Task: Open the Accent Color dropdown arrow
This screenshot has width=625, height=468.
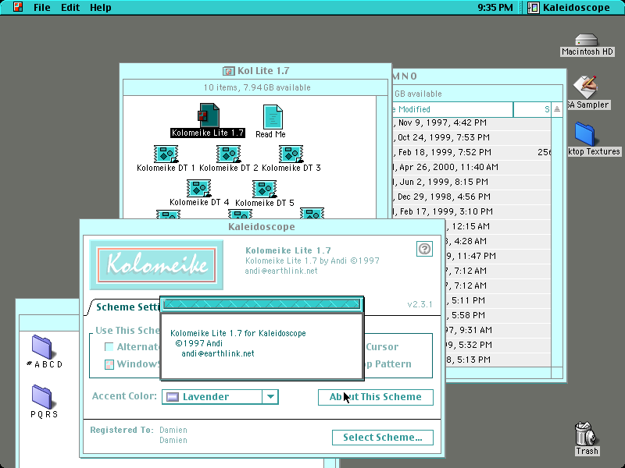Action: point(270,397)
